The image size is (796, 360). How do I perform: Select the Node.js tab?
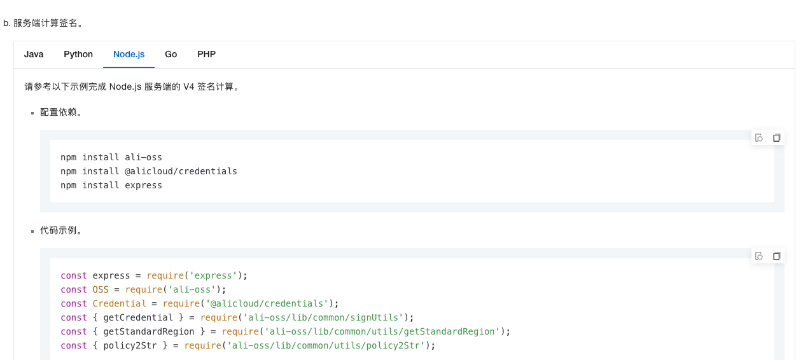click(129, 54)
